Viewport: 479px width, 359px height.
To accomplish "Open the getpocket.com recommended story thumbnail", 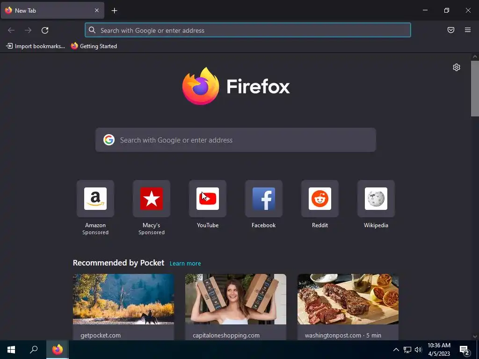I will tap(123, 299).
